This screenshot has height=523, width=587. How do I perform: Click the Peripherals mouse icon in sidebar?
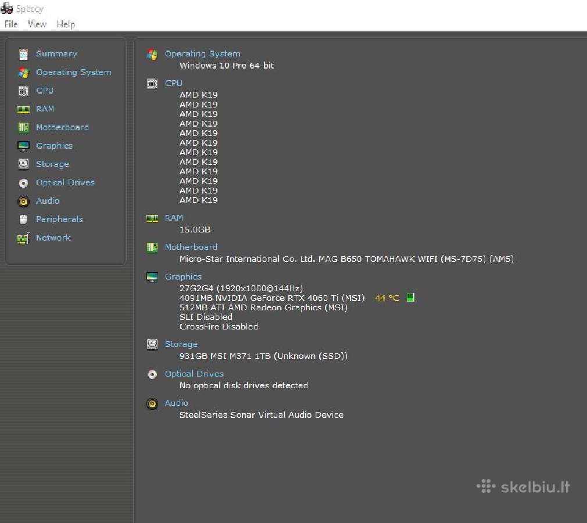23,220
